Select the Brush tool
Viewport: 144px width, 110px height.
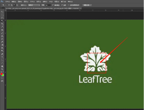2,33
